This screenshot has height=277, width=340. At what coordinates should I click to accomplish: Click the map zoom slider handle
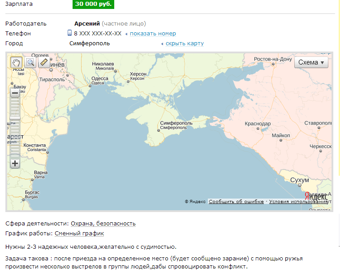tap(15, 118)
